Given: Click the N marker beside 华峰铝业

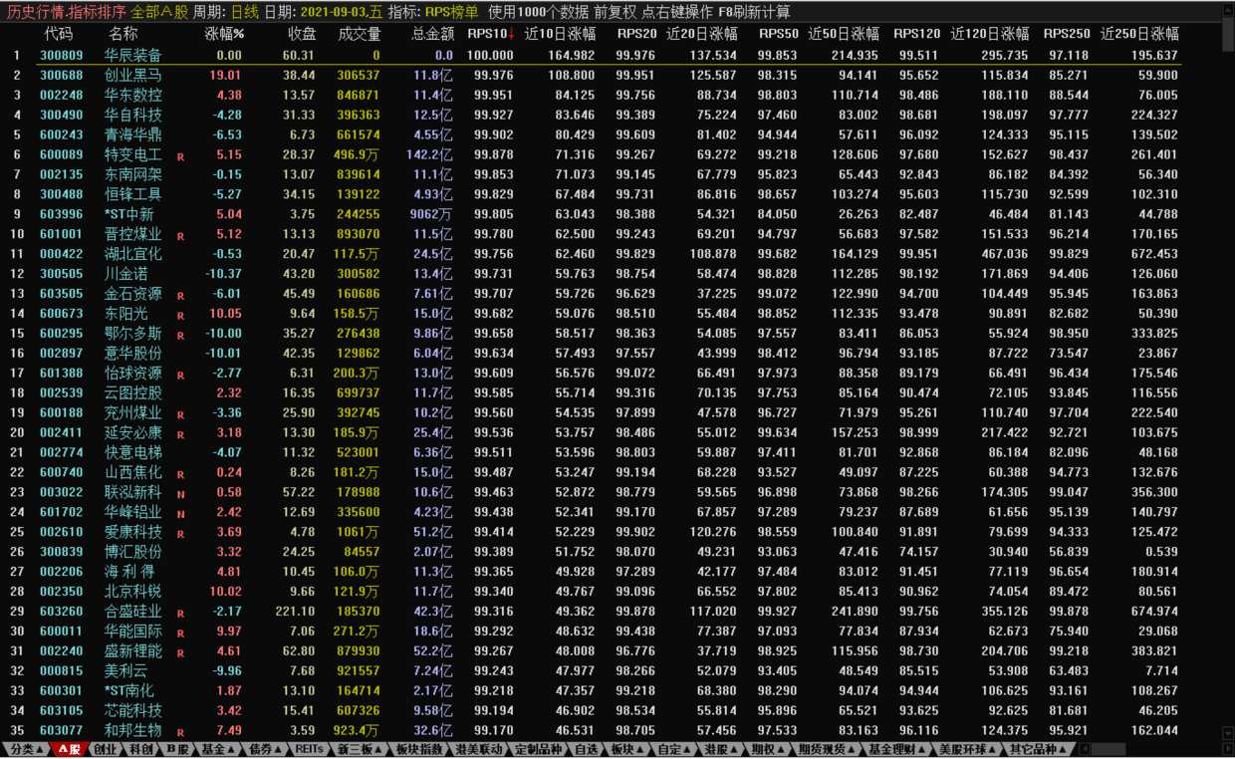Looking at the screenshot, I should [x=181, y=515].
